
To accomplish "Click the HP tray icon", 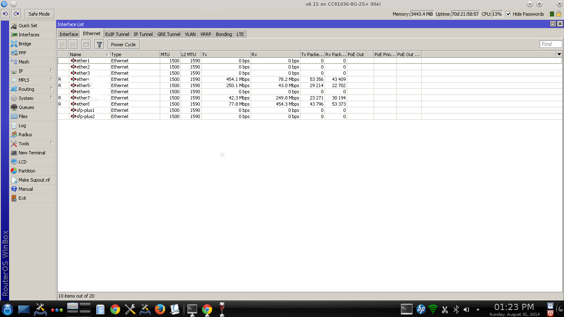I will [421, 309].
